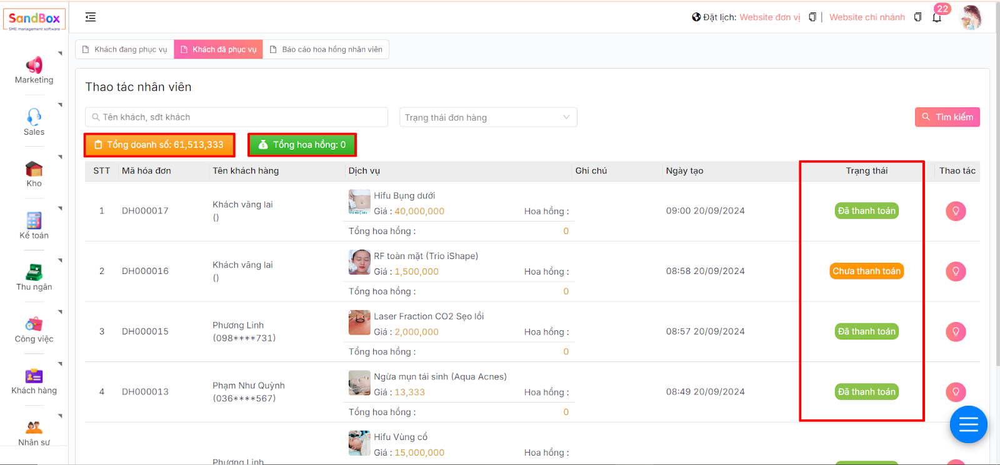Copy the Website đơn vị link icon
1000x465 pixels.
click(812, 17)
